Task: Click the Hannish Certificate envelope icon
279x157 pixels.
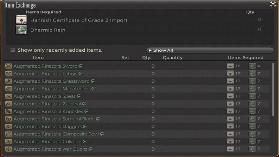Action: pyautogui.click(x=21, y=20)
